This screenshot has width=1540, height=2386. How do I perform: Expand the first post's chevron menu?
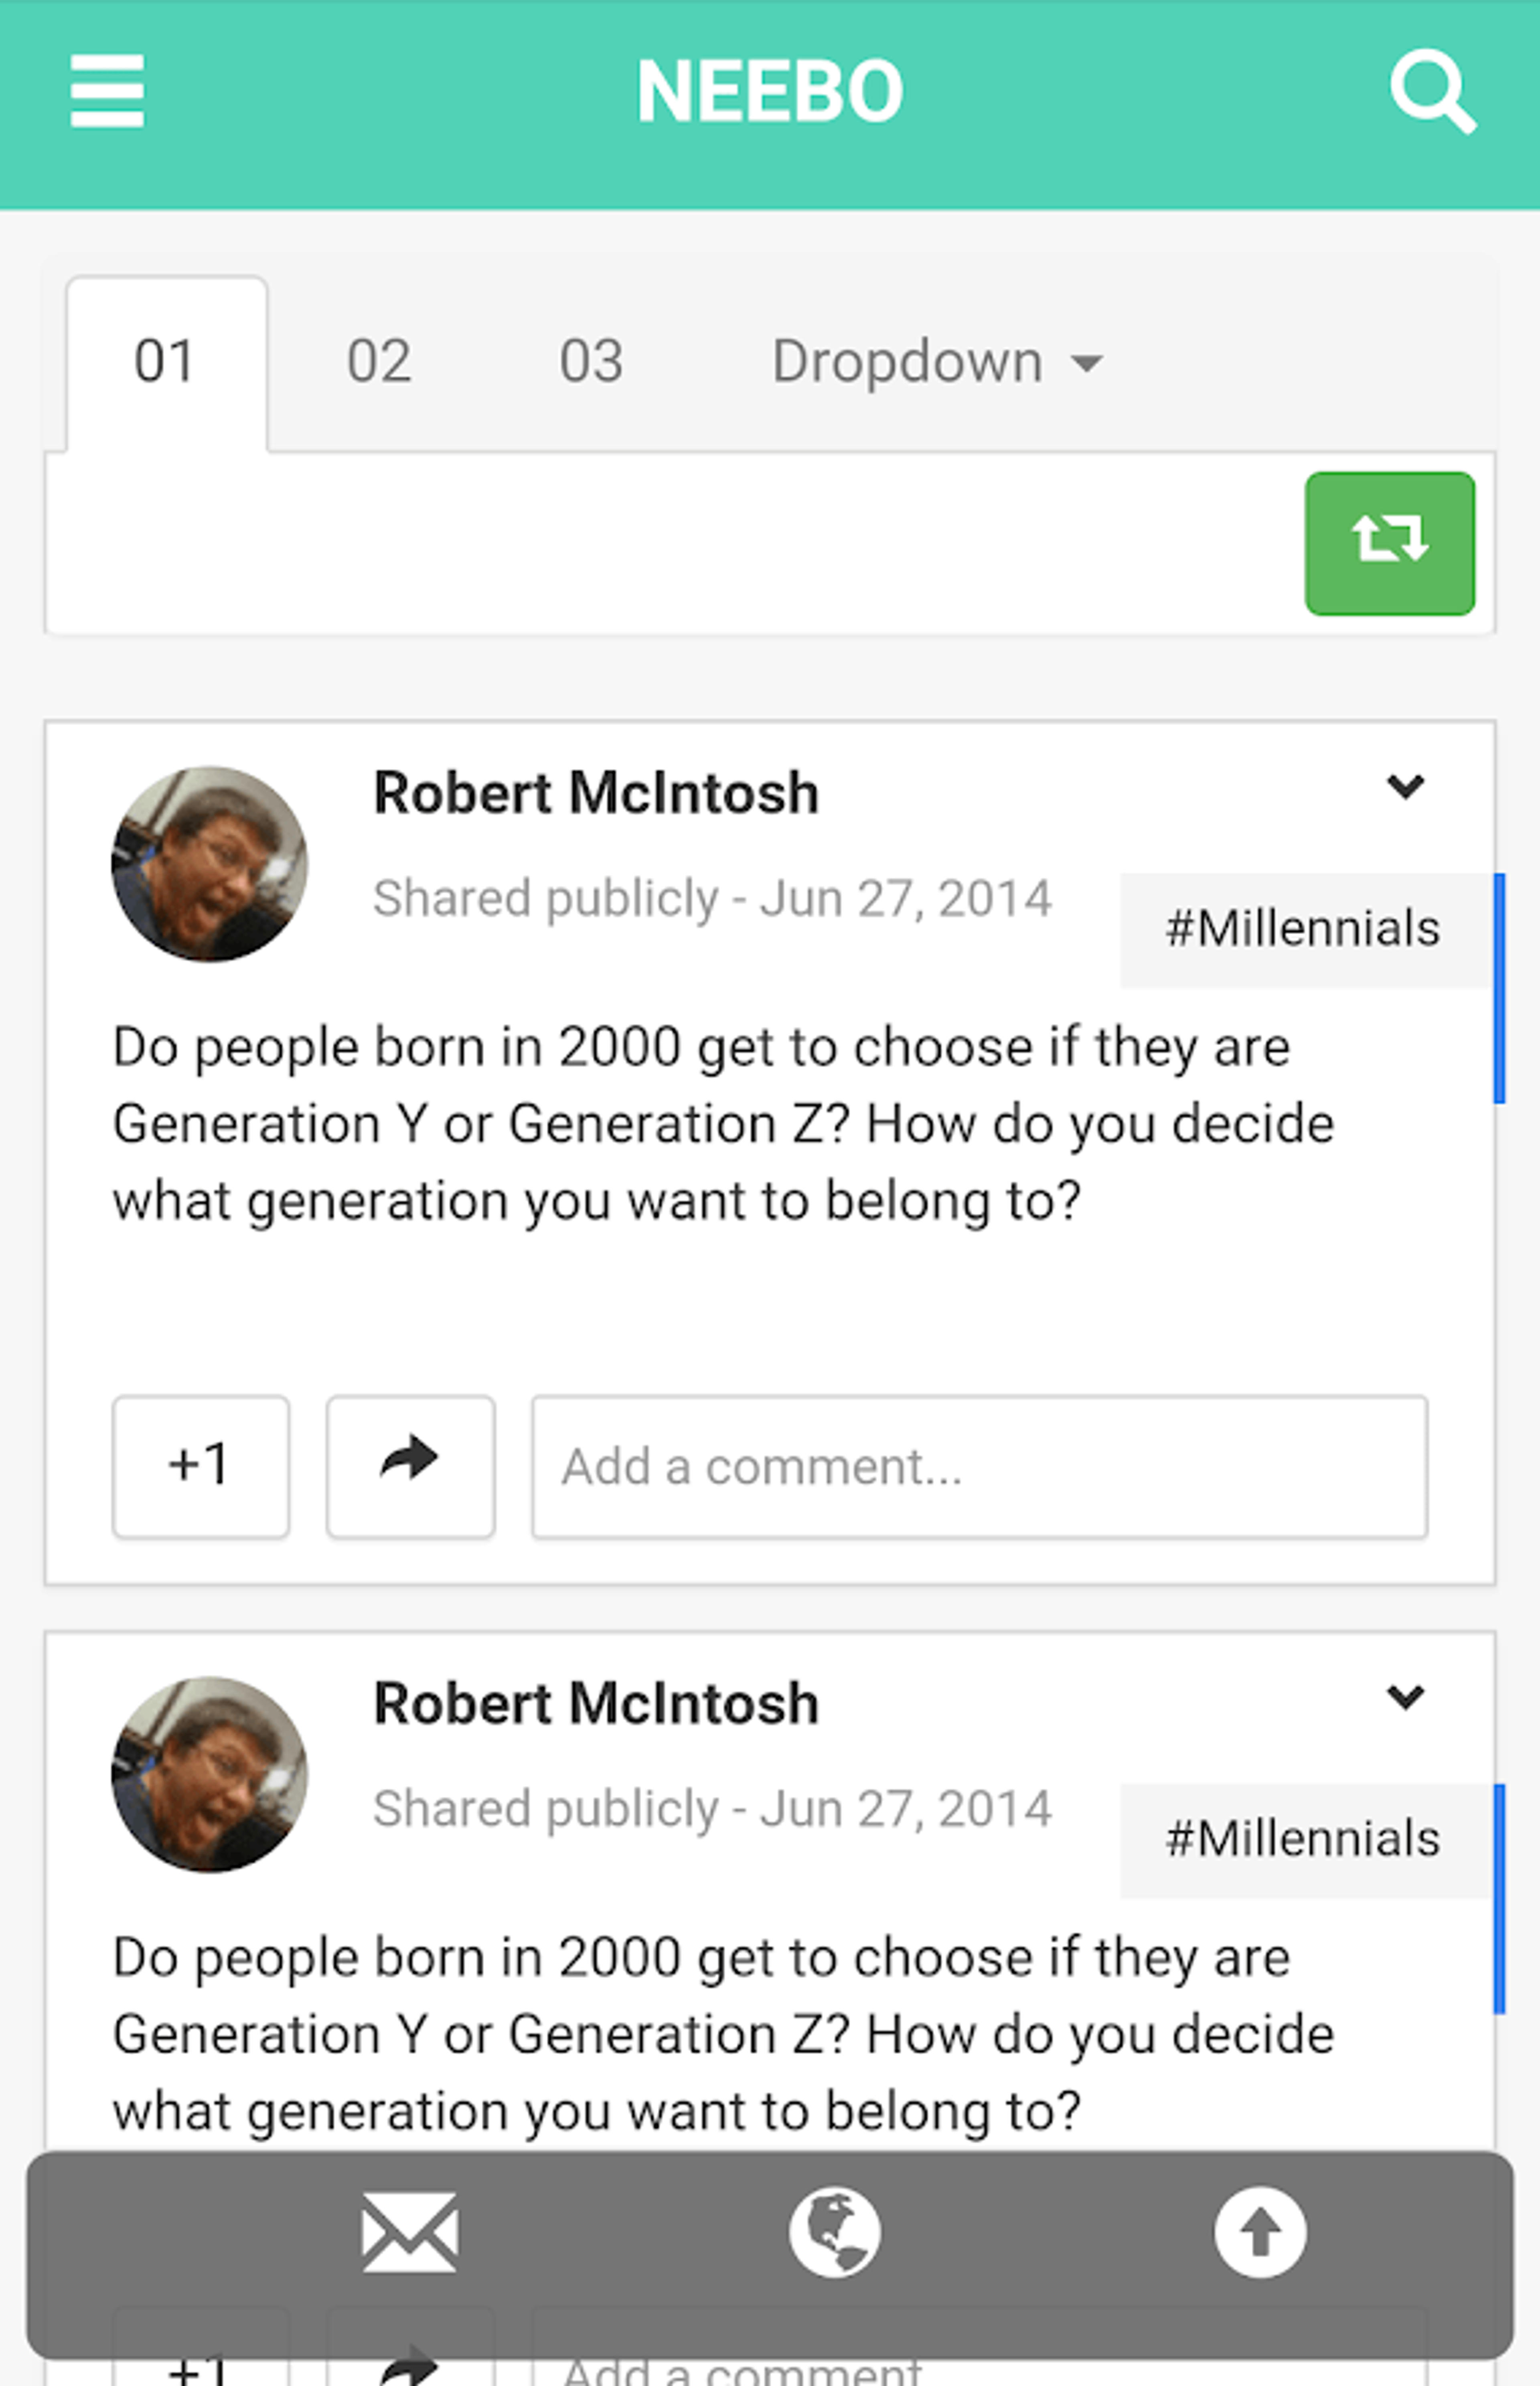[x=1405, y=787]
